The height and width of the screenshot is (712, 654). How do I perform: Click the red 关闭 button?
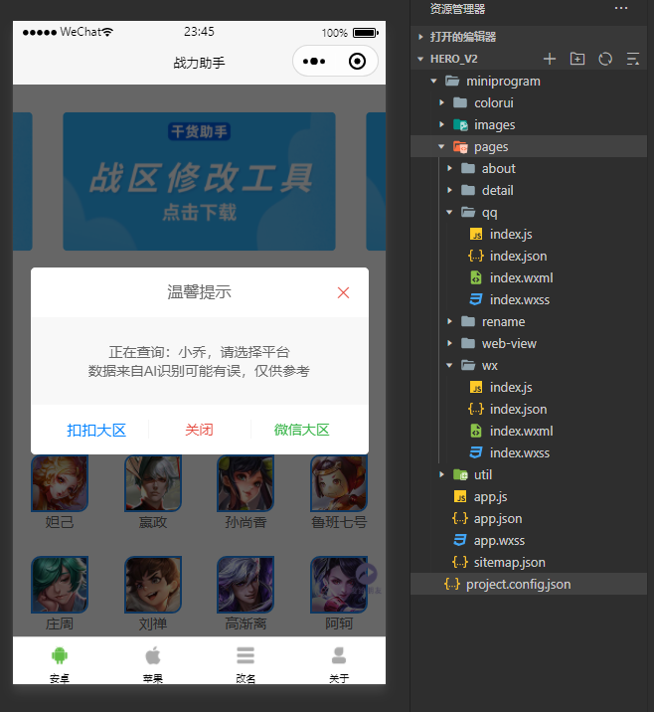[x=199, y=430]
